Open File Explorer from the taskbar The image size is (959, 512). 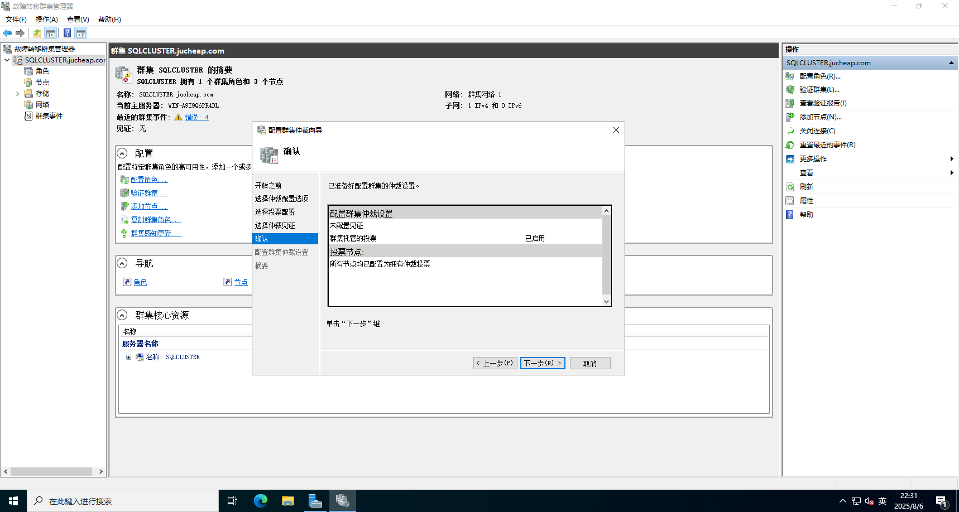tap(287, 501)
